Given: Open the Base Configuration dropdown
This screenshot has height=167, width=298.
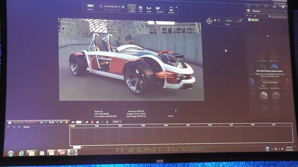Looking at the screenshot, I should [112, 6].
